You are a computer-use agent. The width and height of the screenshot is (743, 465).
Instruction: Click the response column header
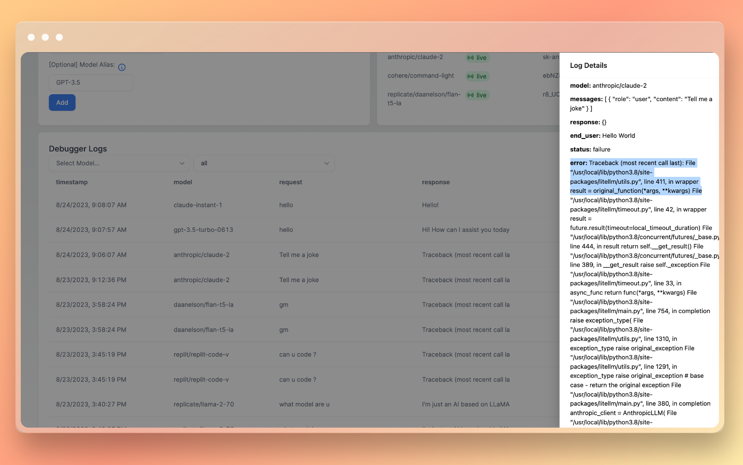point(436,182)
